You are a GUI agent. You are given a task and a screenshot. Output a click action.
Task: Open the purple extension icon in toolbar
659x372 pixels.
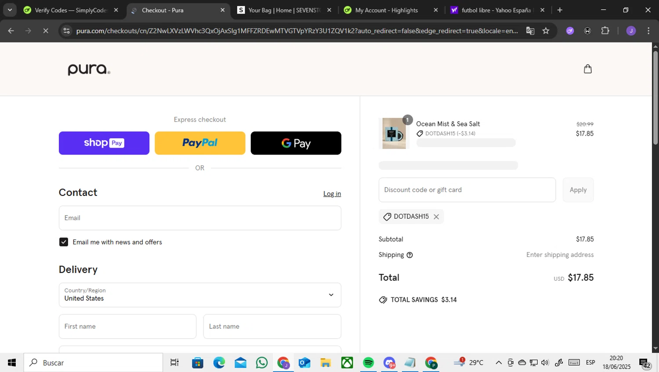570,31
